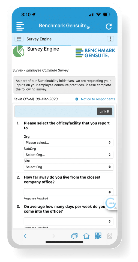The width and height of the screenshot is (138, 262).
Task: Open the distance from office dropdown
Action: click(68, 192)
